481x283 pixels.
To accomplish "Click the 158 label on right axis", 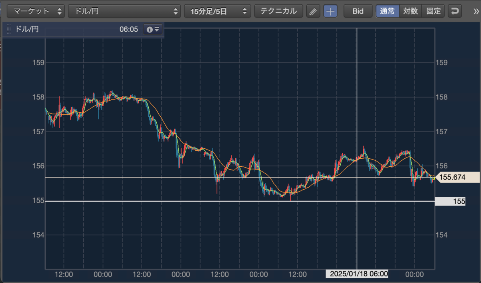I will tap(441, 97).
